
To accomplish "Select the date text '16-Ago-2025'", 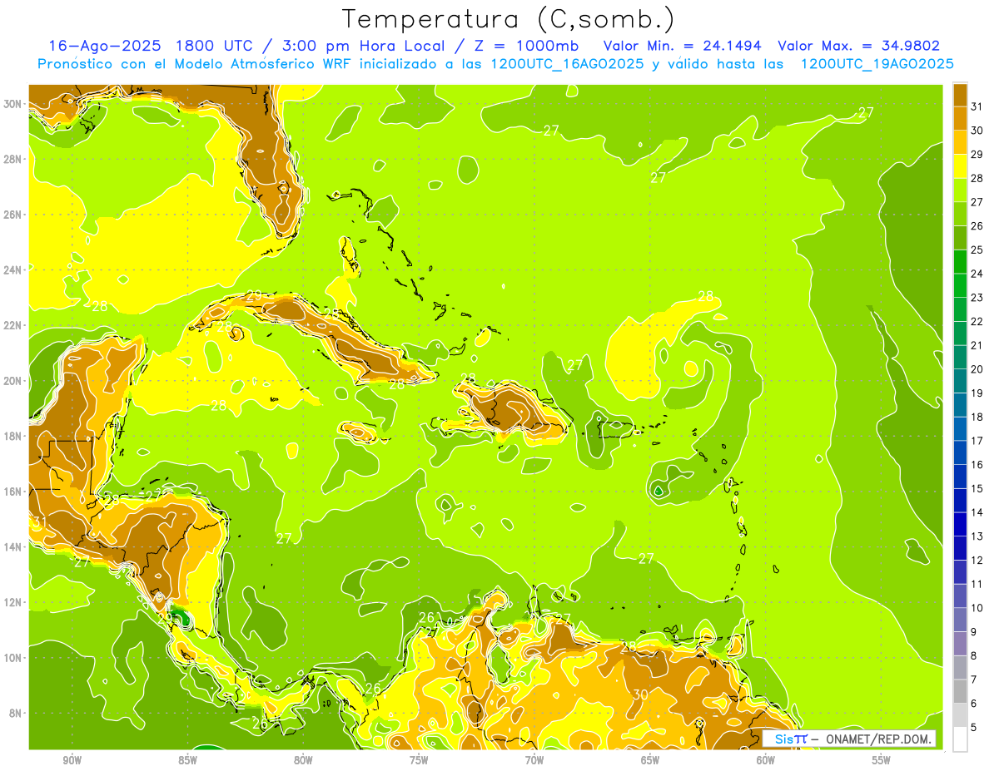I will (105, 46).
